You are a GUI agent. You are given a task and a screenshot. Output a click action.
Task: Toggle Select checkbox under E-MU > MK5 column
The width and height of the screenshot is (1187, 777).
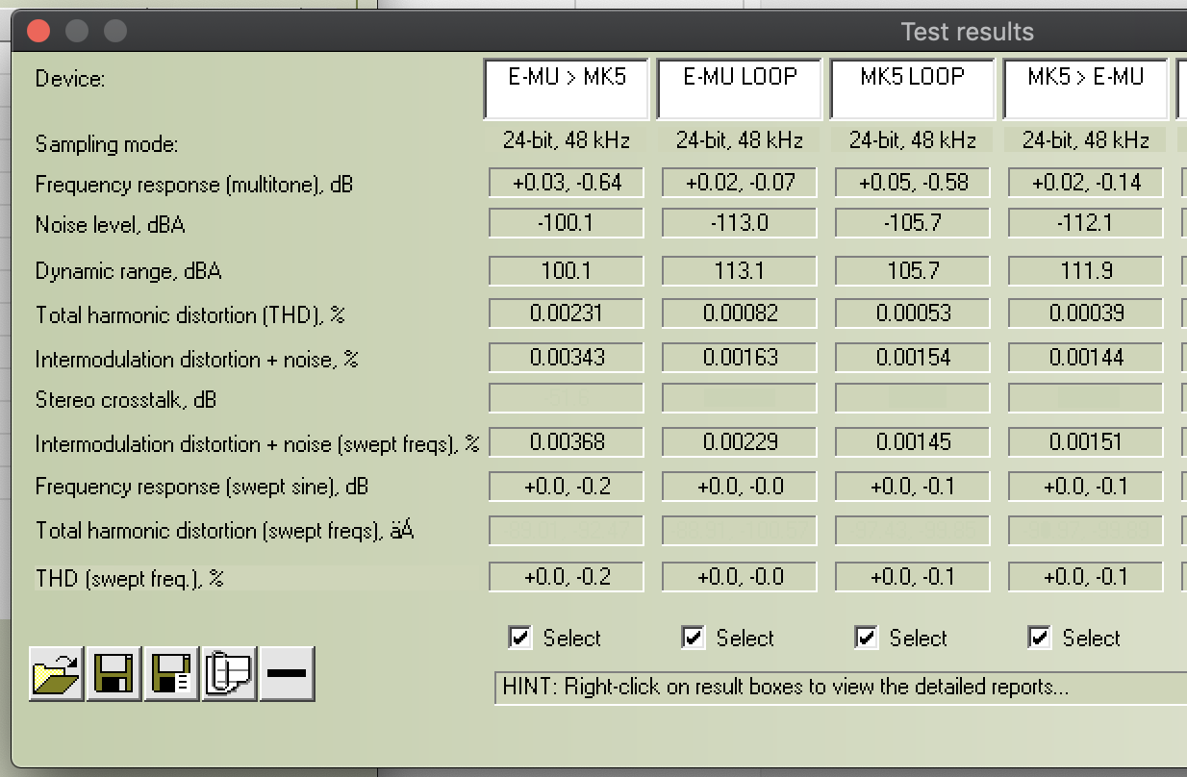[x=519, y=637]
